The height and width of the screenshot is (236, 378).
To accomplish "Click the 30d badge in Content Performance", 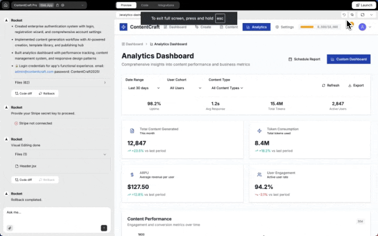I will (x=360, y=221).
